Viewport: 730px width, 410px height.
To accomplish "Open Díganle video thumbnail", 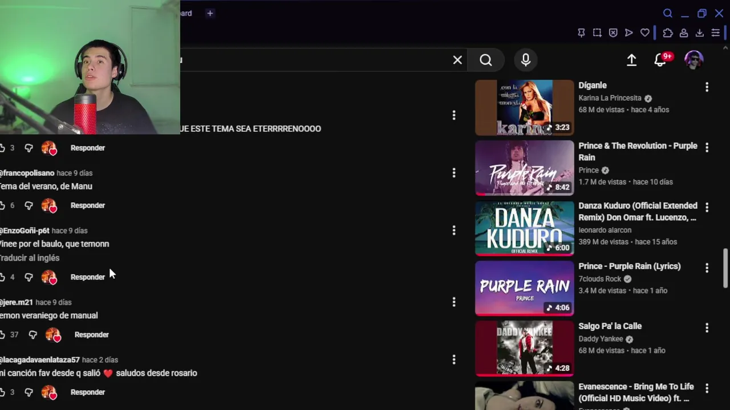I will pos(525,108).
